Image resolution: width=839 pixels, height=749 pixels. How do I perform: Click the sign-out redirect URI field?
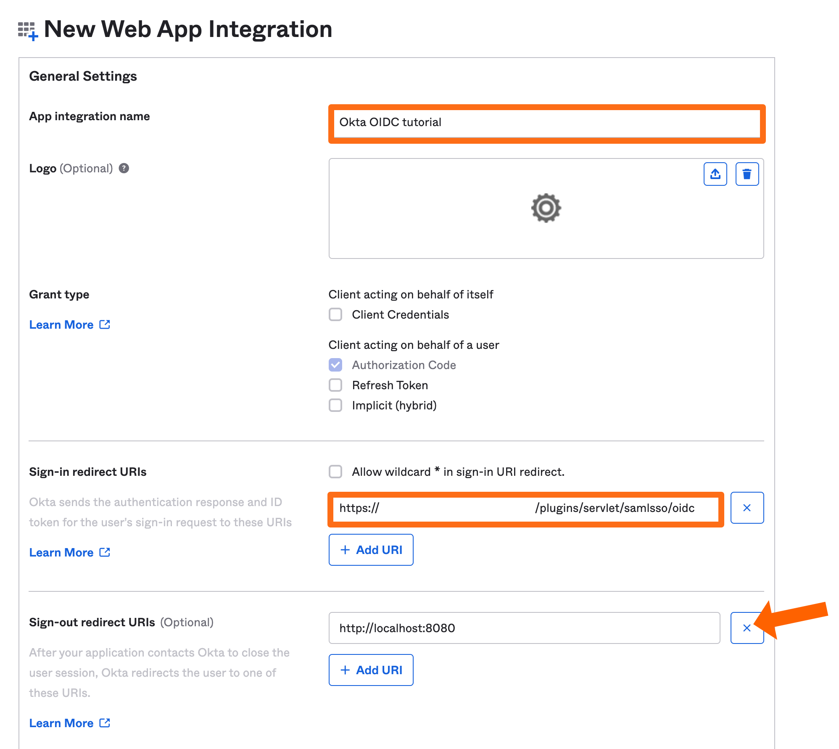click(x=524, y=628)
